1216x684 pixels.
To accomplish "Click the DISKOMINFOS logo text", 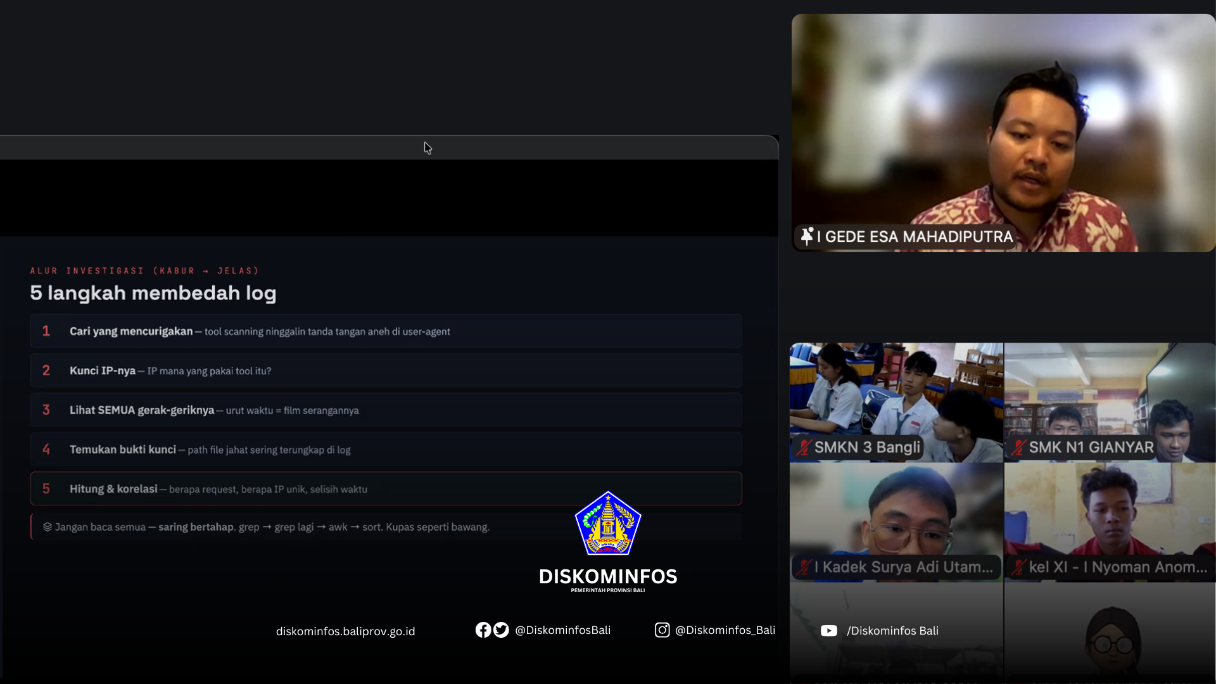I will click(608, 576).
